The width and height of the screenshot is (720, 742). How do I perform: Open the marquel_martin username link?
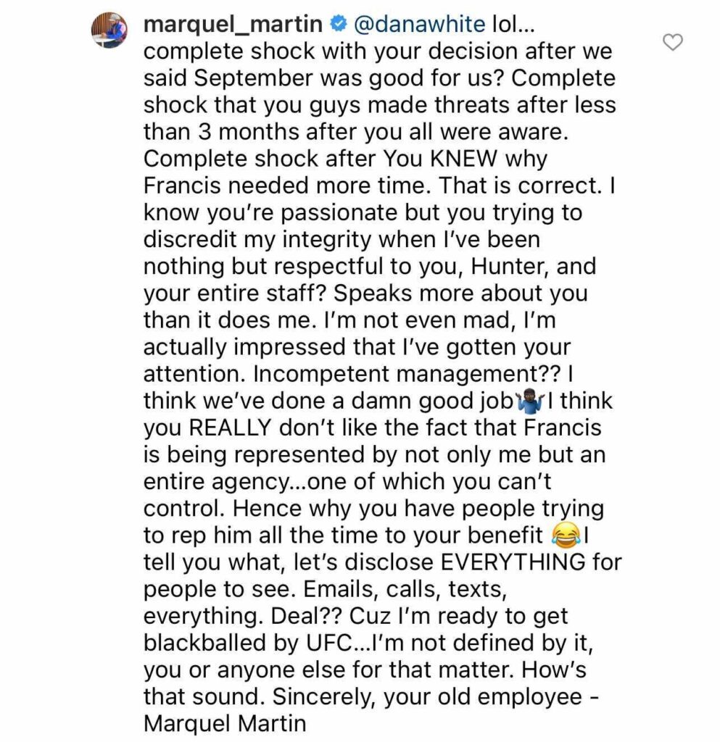(233, 25)
